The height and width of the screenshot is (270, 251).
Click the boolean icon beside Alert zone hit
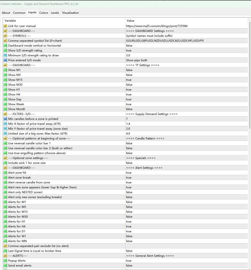tap(5, 173)
